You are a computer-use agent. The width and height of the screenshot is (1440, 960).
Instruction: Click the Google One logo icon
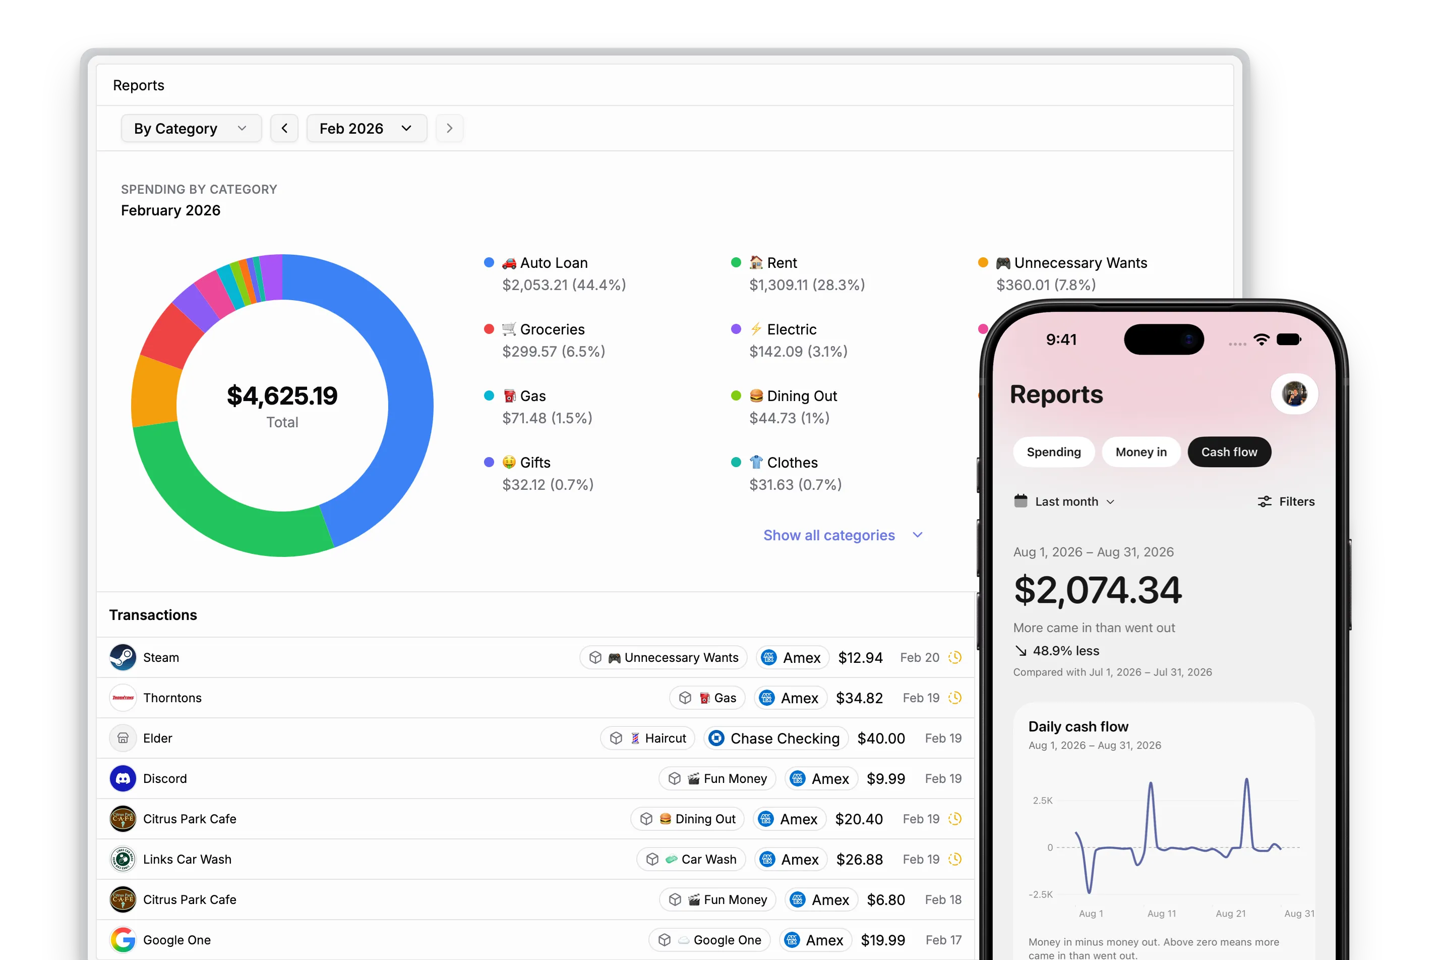tap(123, 940)
